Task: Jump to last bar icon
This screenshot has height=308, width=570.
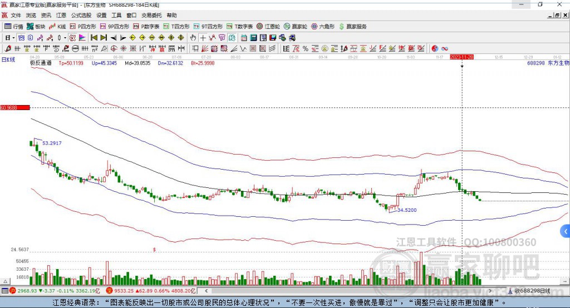Action: coord(104,38)
